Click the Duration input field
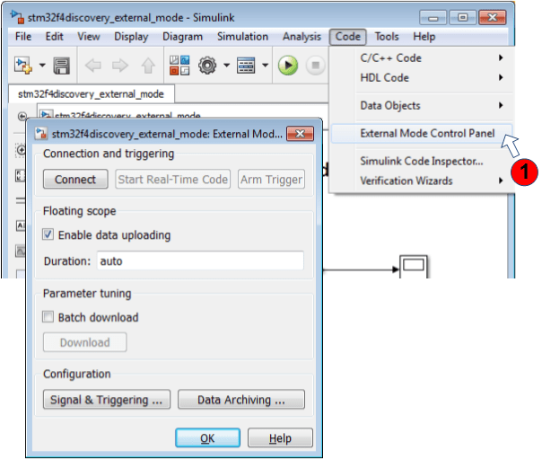 pos(199,261)
